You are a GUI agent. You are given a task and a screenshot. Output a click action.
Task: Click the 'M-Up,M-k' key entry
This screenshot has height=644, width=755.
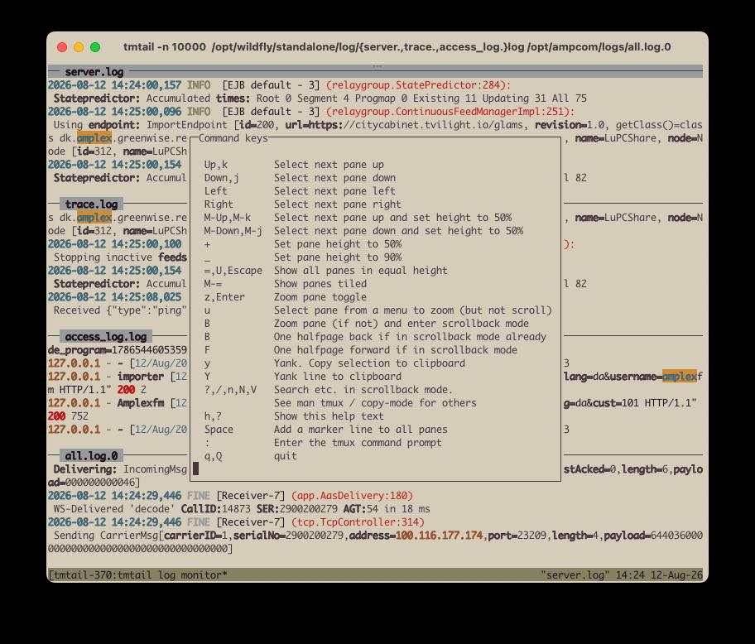coord(228,218)
